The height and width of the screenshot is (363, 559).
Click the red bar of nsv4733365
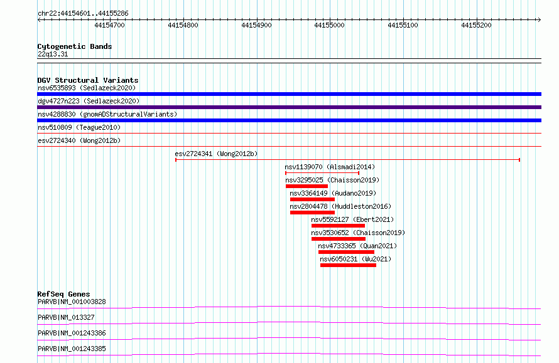tap(346, 252)
